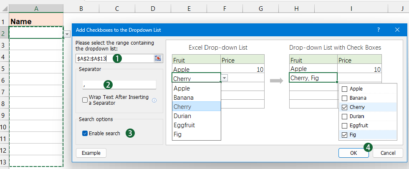This screenshot has height=169, width=409.
Task: Click empty cell A5 in the worksheet
Action: [36, 68]
